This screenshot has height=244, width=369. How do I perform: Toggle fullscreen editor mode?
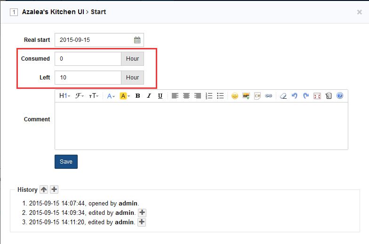click(x=317, y=96)
